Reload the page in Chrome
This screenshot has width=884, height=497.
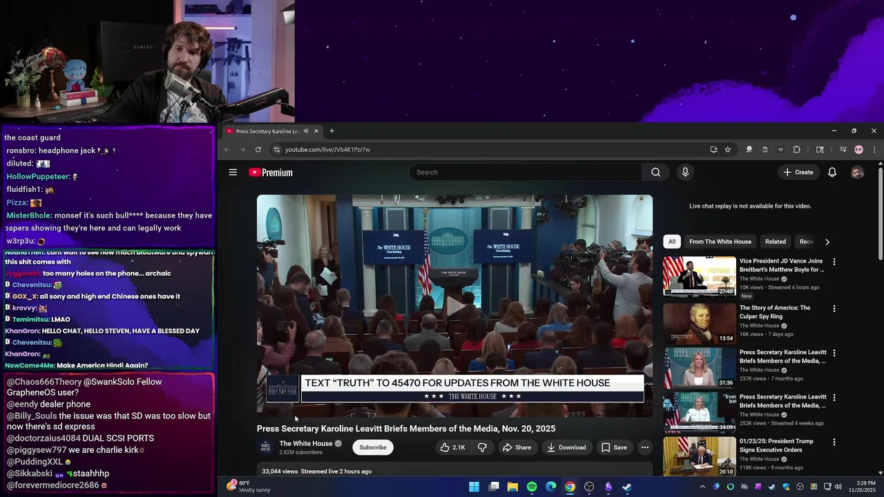258,150
